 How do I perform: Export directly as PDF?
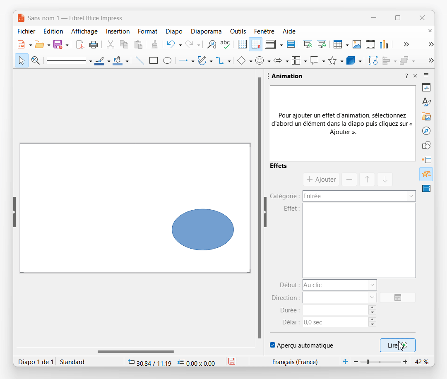[80, 44]
